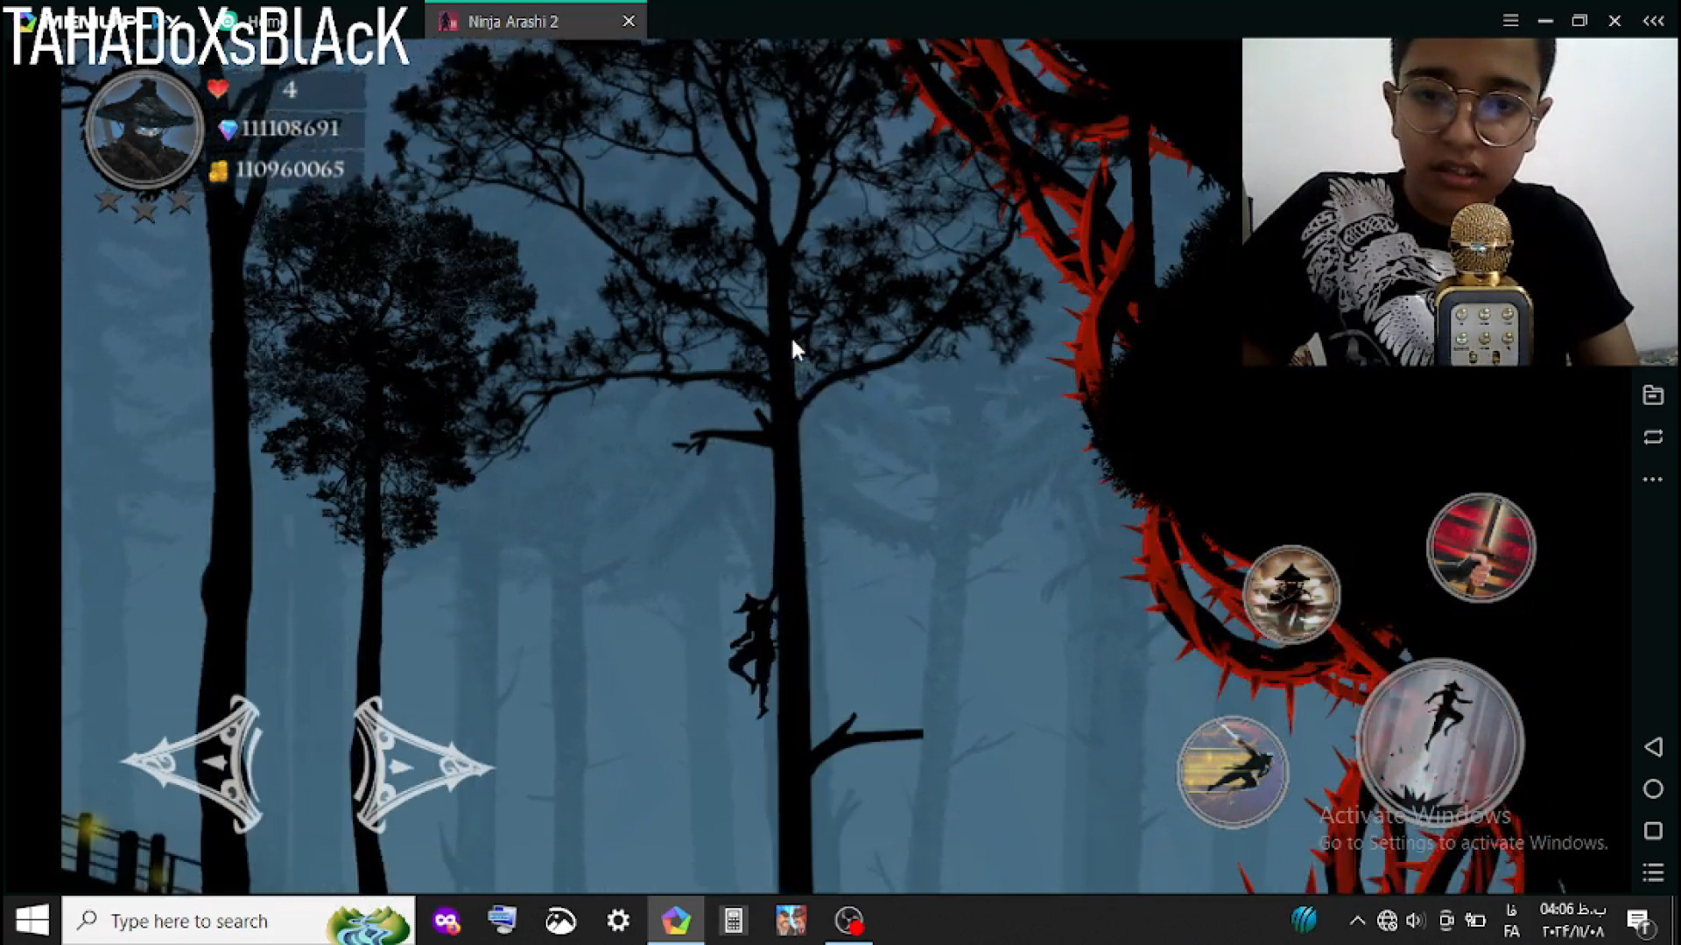
Task: Tap the sword attack skill button
Action: click(x=1481, y=549)
